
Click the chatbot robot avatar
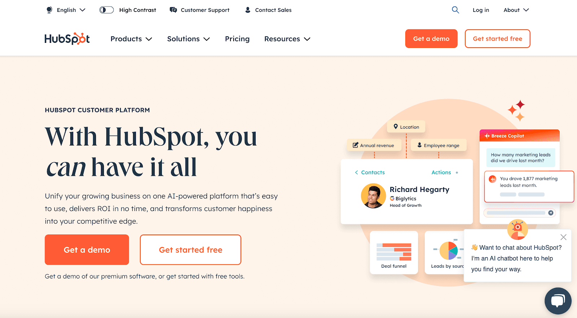click(517, 229)
